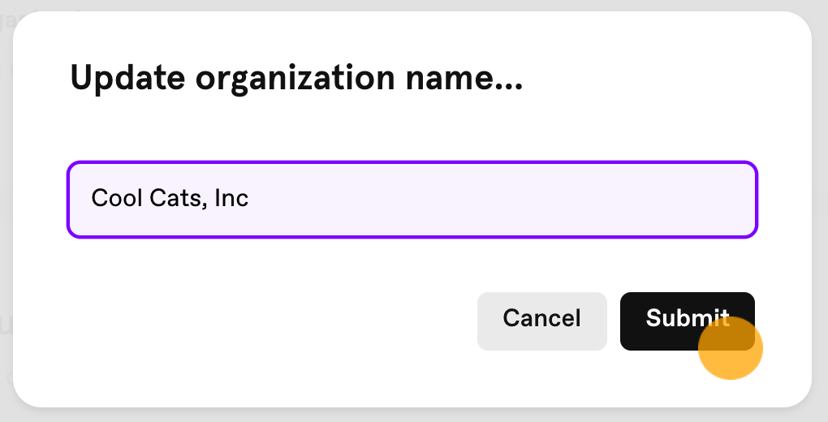Click the word 'organization' in the dialog title
828x422 pixels.
(x=295, y=79)
